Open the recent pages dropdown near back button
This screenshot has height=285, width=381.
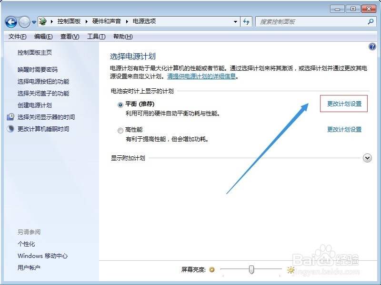point(33,22)
